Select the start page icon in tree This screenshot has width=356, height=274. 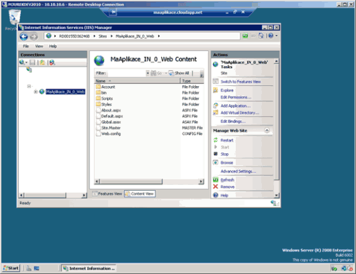pos(29,69)
